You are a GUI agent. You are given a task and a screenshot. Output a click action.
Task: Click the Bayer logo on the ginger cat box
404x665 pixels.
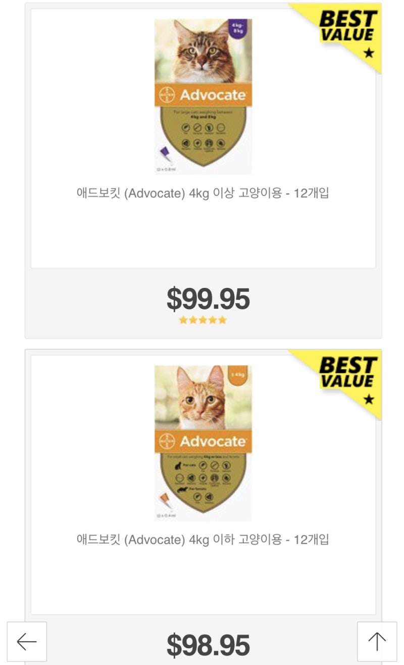point(167,441)
